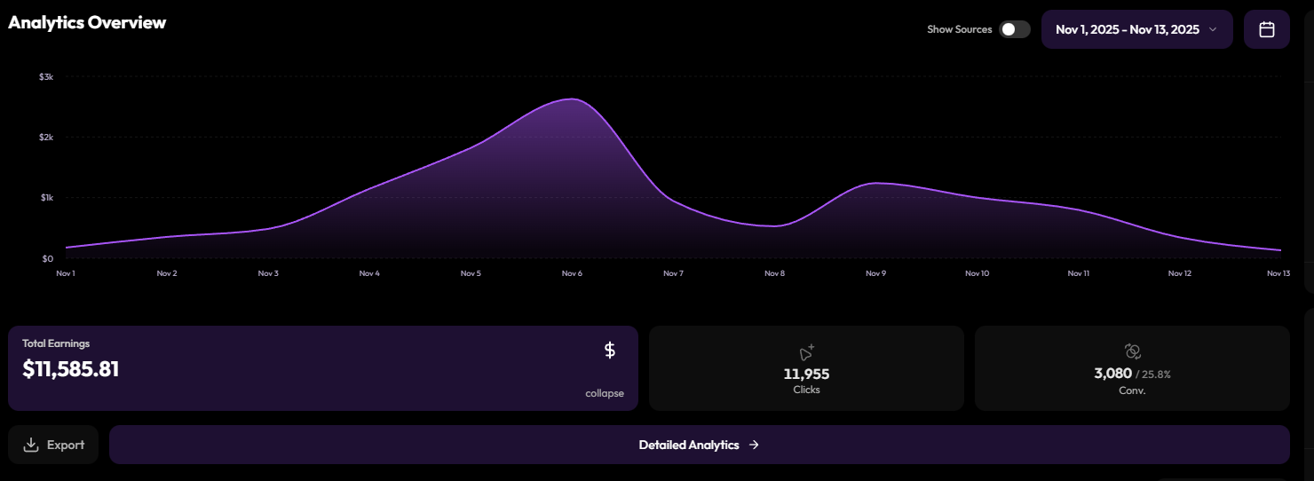The image size is (1314, 481).
Task: Open Detailed Analytics
Action: pyautogui.click(x=700, y=445)
